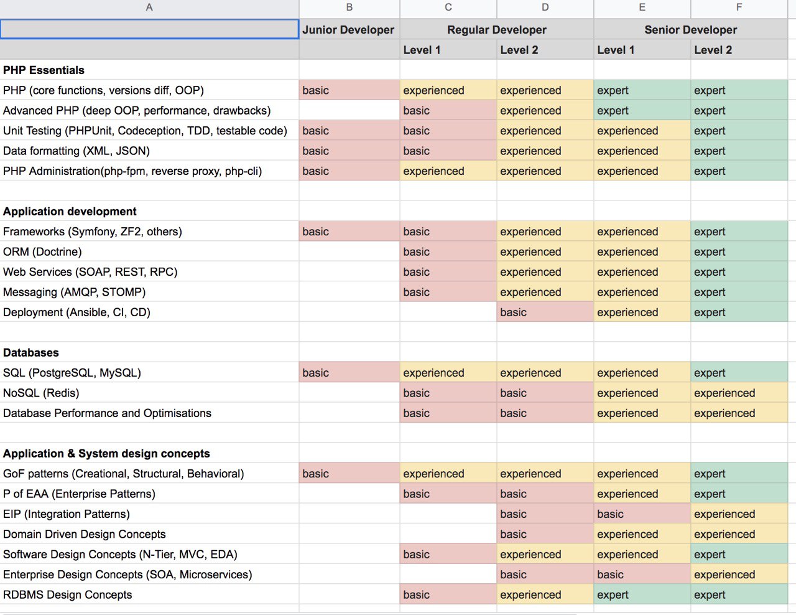Screen dimensions: 796x615
Task: Click Senior Level 1 'experienced' in Web Services row
Action: pyautogui.click(x=642, y=271)
